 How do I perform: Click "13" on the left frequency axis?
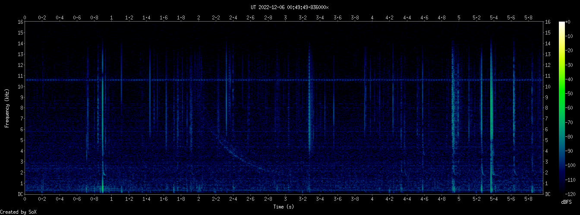(x=20, y=54)
